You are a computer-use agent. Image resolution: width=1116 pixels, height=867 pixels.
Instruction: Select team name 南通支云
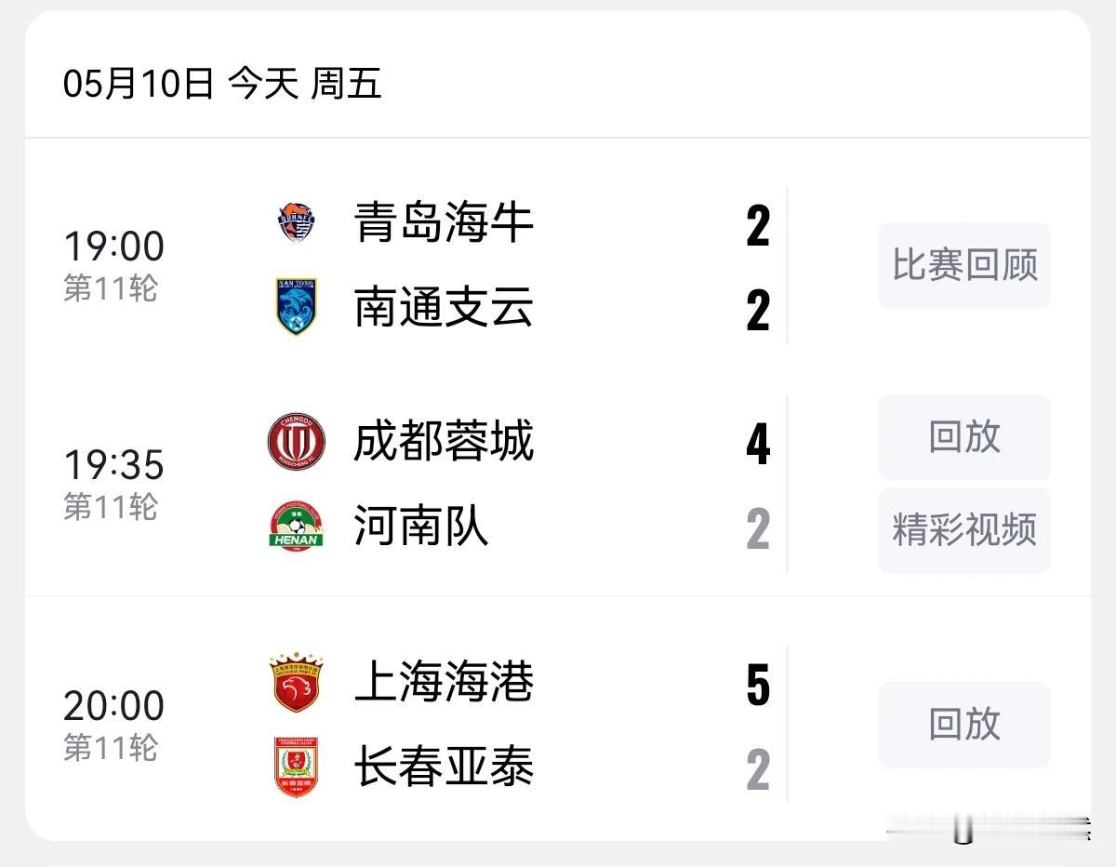[x=444, y=307]
